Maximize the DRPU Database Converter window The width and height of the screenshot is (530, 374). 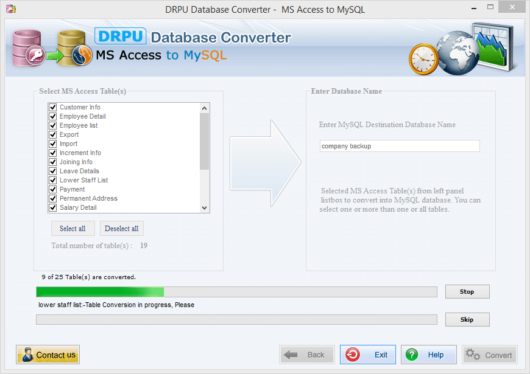[x=490, y=7]
